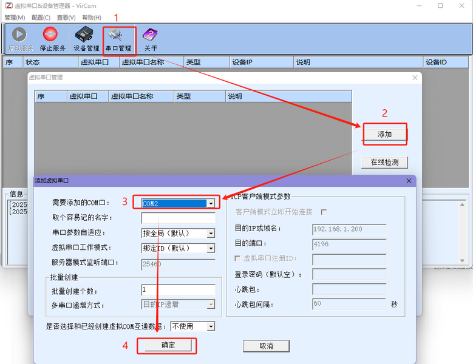473x364 pixels.
Task: Click the 取消 button
Action: pos(266,346)
